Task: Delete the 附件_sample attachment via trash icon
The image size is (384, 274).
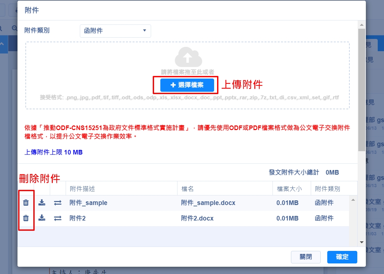Action: click(26, 203)
